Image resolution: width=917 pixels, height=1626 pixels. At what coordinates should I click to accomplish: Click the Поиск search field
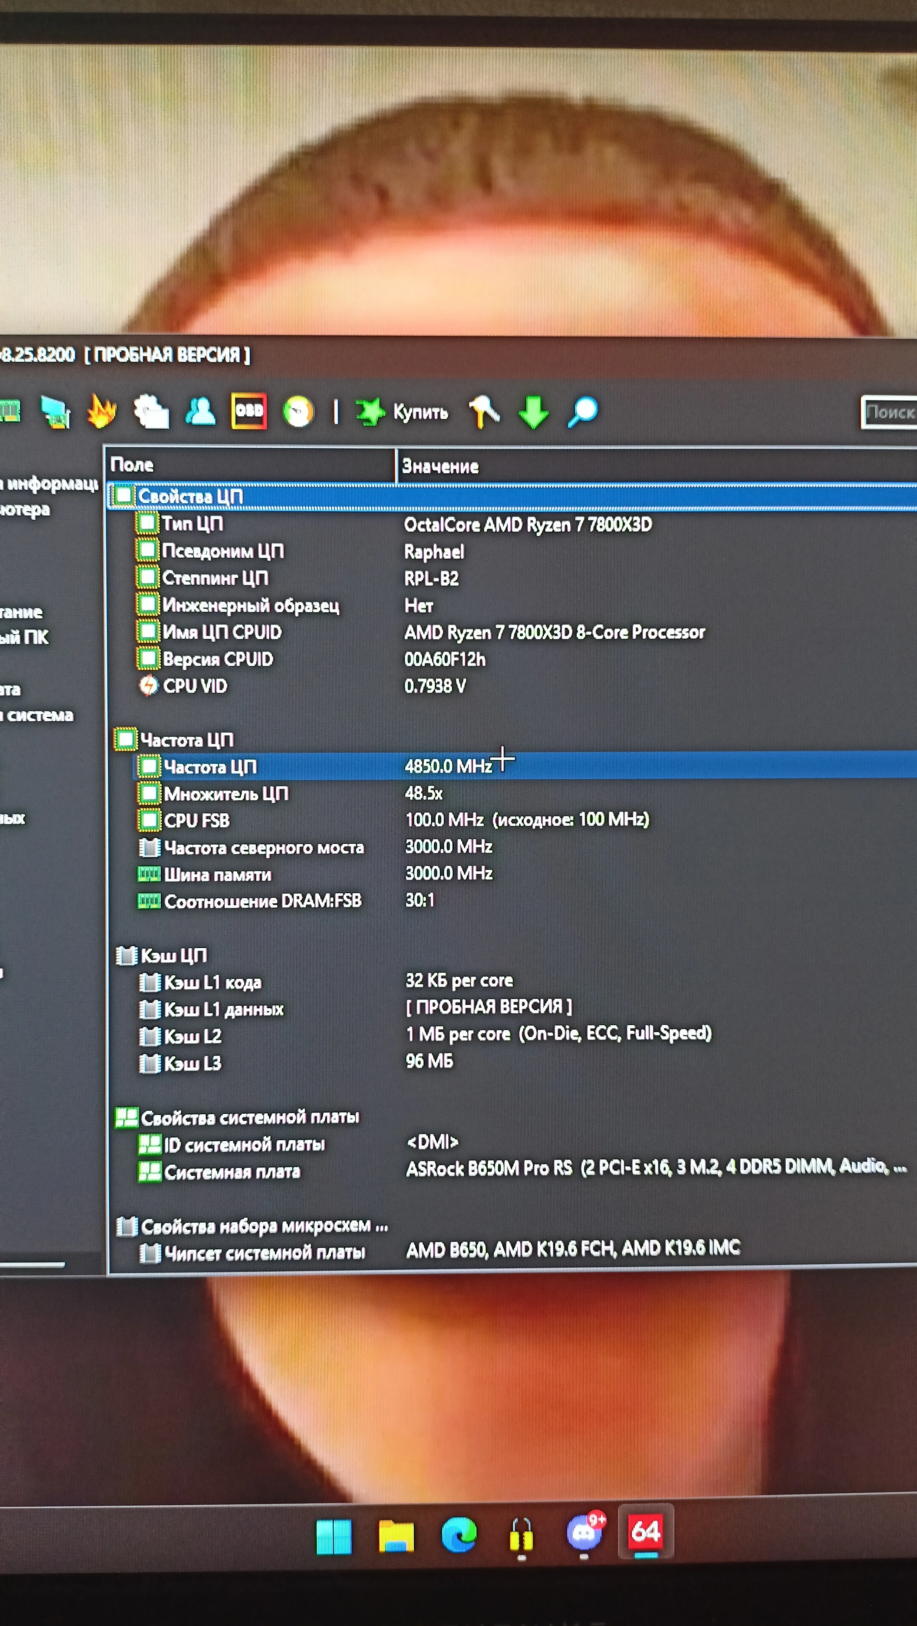coord(890,413)
